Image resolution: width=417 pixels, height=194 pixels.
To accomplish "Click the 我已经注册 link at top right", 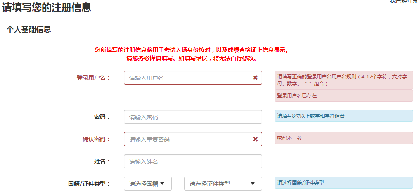I will tap(403, 2).
